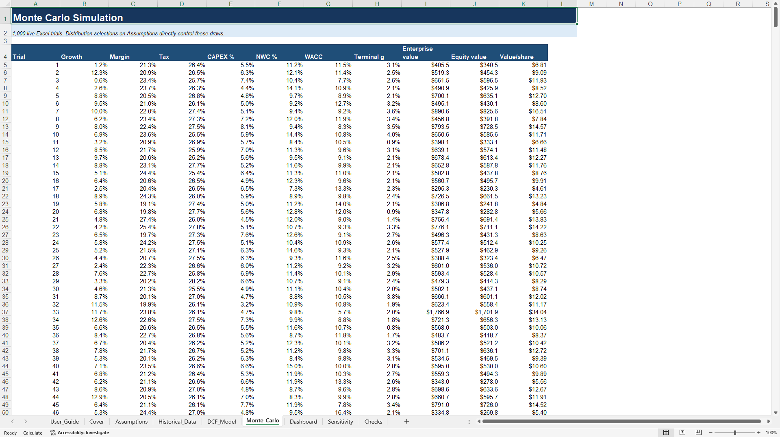Select the Tax header cell
Viewport: 780px width, 437px height.
pyautogui.click(x=182, y=53)
